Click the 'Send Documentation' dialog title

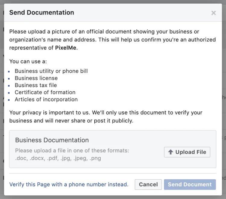(42, 12)
